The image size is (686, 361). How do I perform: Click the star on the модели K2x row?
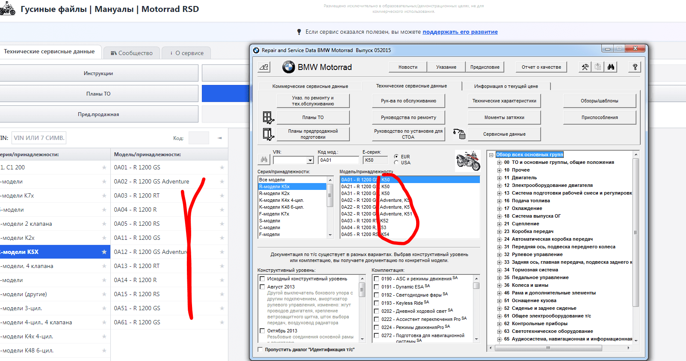(x=104, y=238)
